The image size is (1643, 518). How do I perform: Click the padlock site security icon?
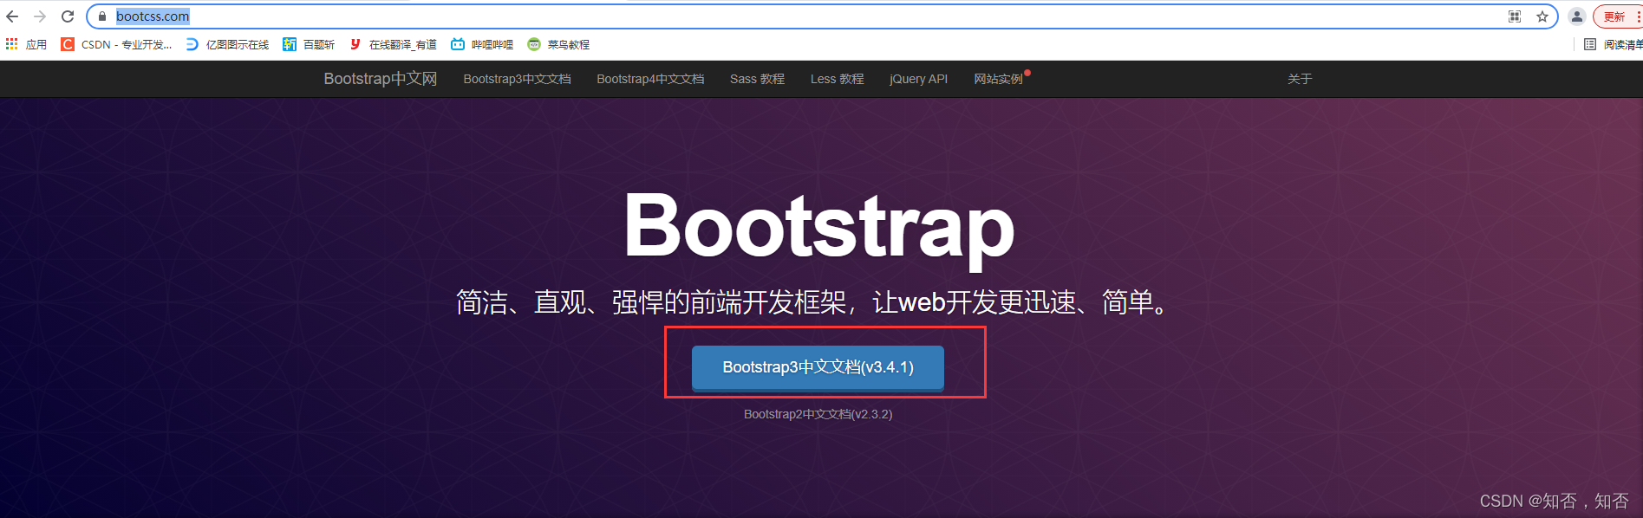point(102,16)
